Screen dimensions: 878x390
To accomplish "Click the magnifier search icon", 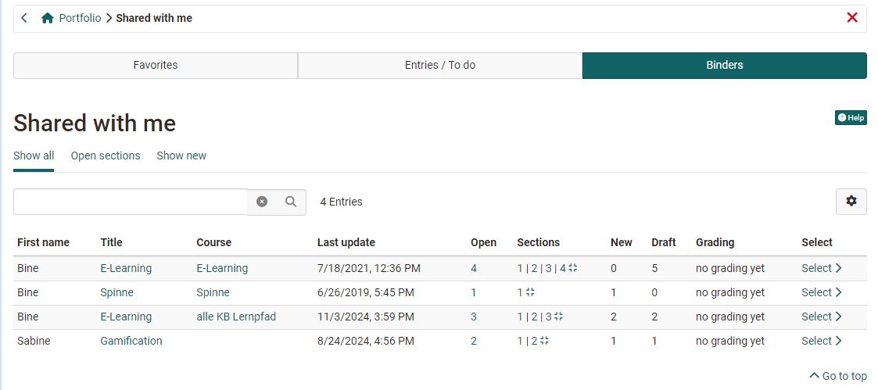I will [x=291, y=202].
